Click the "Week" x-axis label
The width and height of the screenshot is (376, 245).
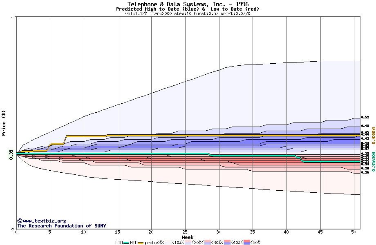(x=188, y=237)
